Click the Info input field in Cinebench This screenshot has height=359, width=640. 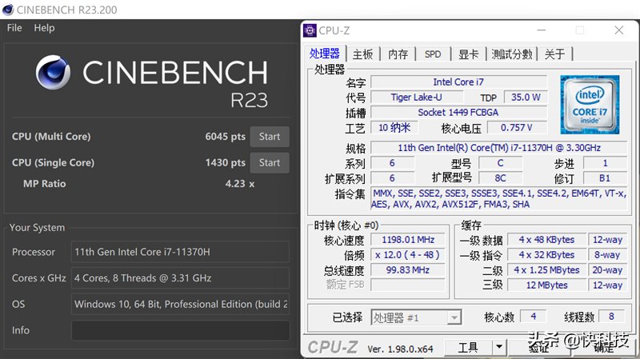[x=181, y=330]
